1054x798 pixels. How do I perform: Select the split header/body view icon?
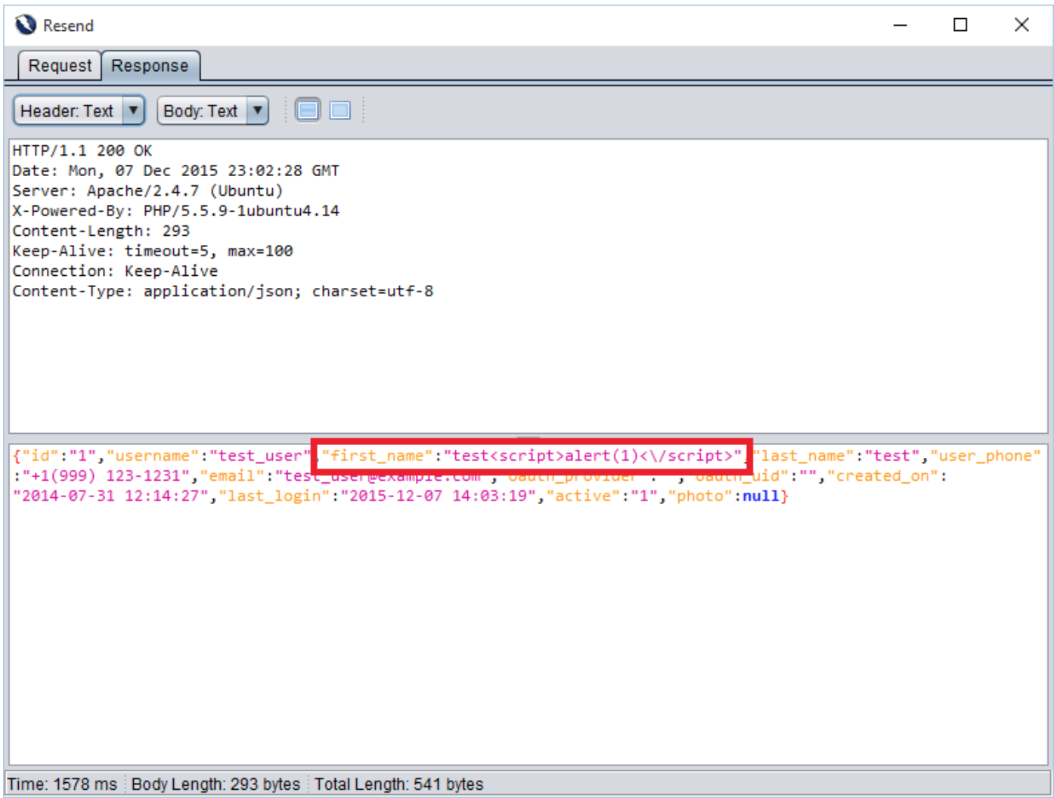click(308, 110)
